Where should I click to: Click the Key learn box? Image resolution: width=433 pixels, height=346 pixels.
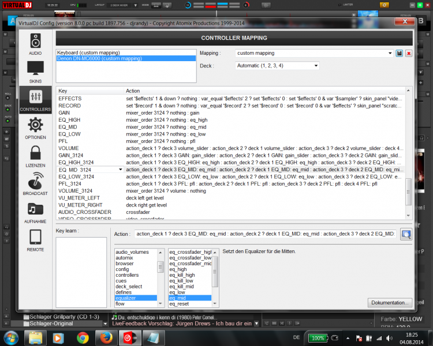(81, 272)
